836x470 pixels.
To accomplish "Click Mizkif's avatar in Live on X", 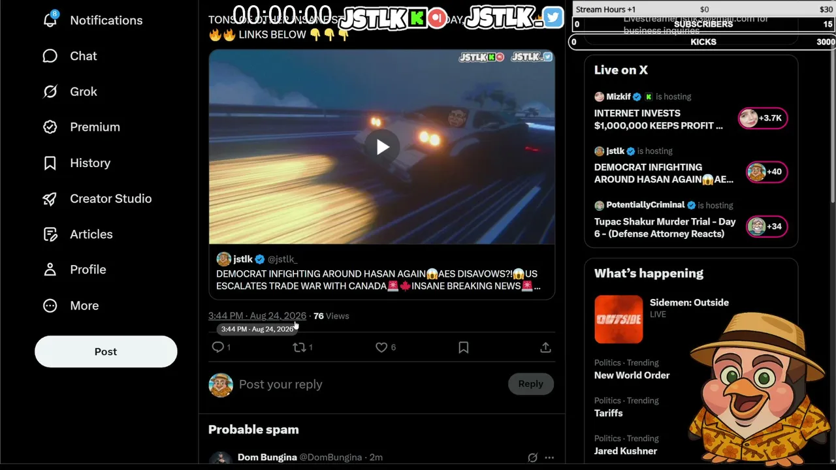I will click(x=599, y=97).
